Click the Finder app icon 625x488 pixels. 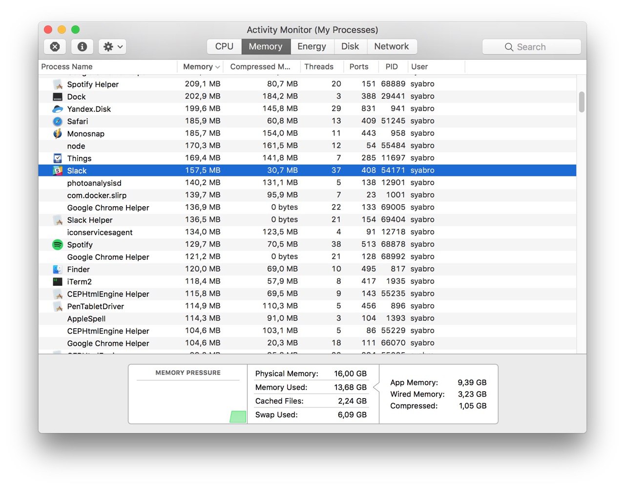(58, 269)
